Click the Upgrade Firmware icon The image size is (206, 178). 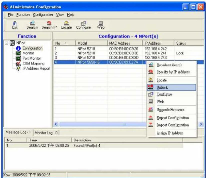click(x=151, y=109)
